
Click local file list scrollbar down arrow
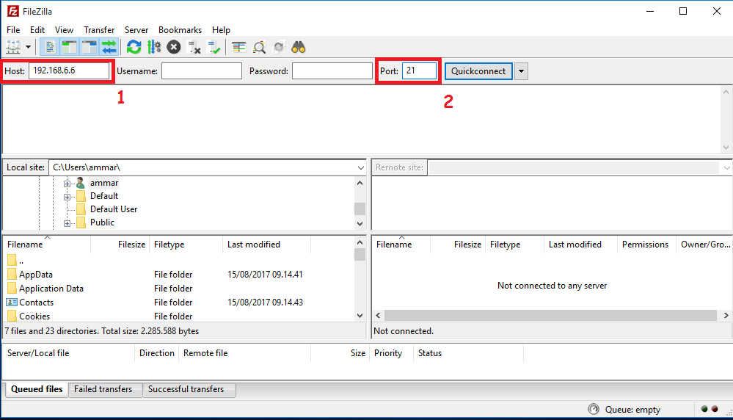(360, 316)
